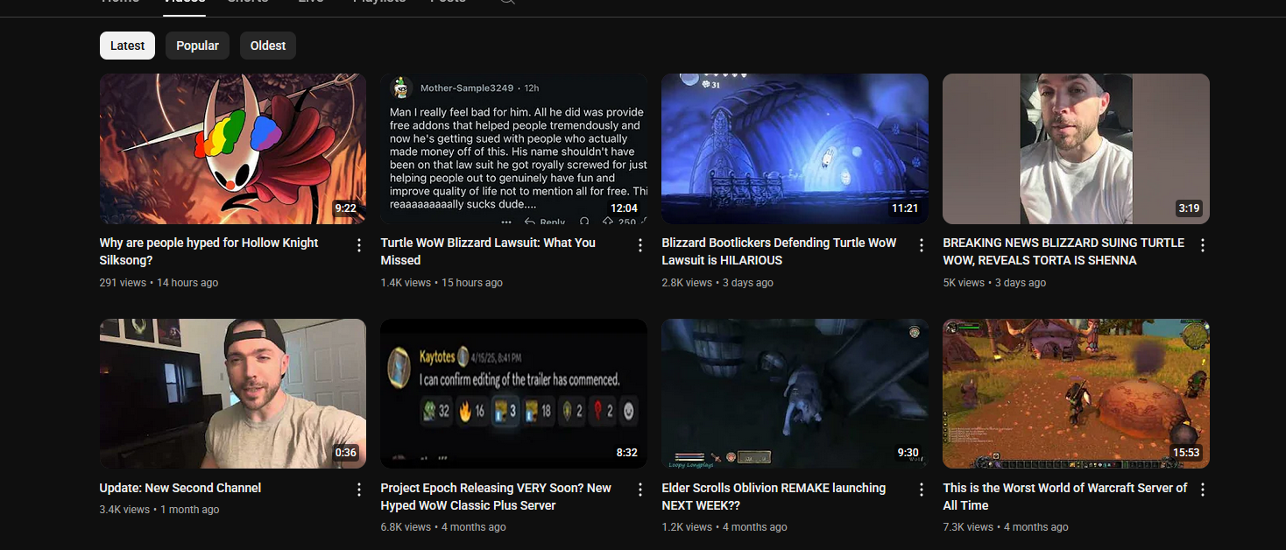
Task: Open 'Blizzard Bootlickers Defending Turtle WoW' title link
Action: coord(779,251)
